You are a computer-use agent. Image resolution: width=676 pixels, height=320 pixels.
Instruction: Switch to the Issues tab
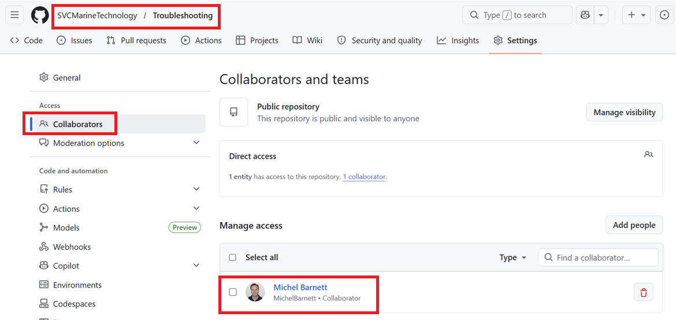[x=75, y=40]
